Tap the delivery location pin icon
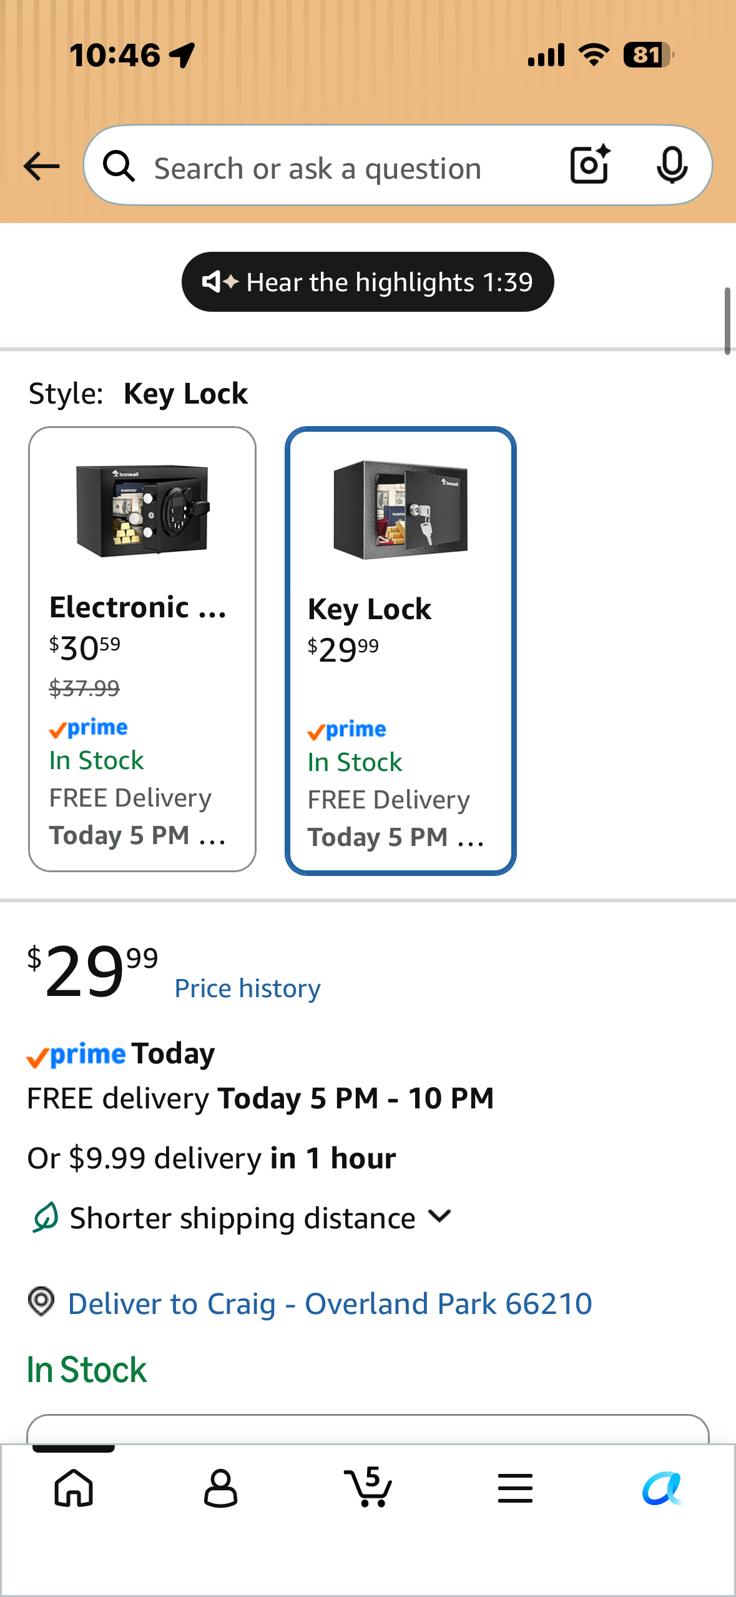The image size is (736, 1597). [x=41, y=1302]
